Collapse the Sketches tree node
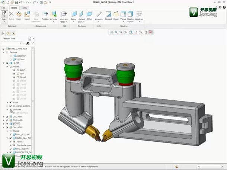Screen dimensions: 227x170 coord(7,109)
